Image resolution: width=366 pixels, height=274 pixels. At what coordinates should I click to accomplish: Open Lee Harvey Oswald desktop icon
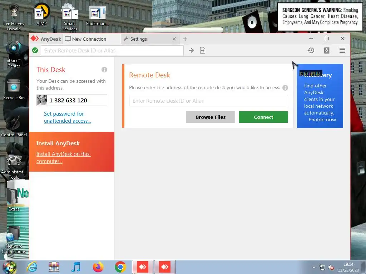pyautogui.click(x=14, y=17)
